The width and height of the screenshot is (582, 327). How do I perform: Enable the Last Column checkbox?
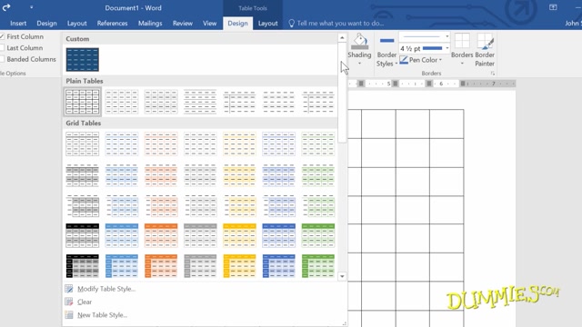click(2, 48)
